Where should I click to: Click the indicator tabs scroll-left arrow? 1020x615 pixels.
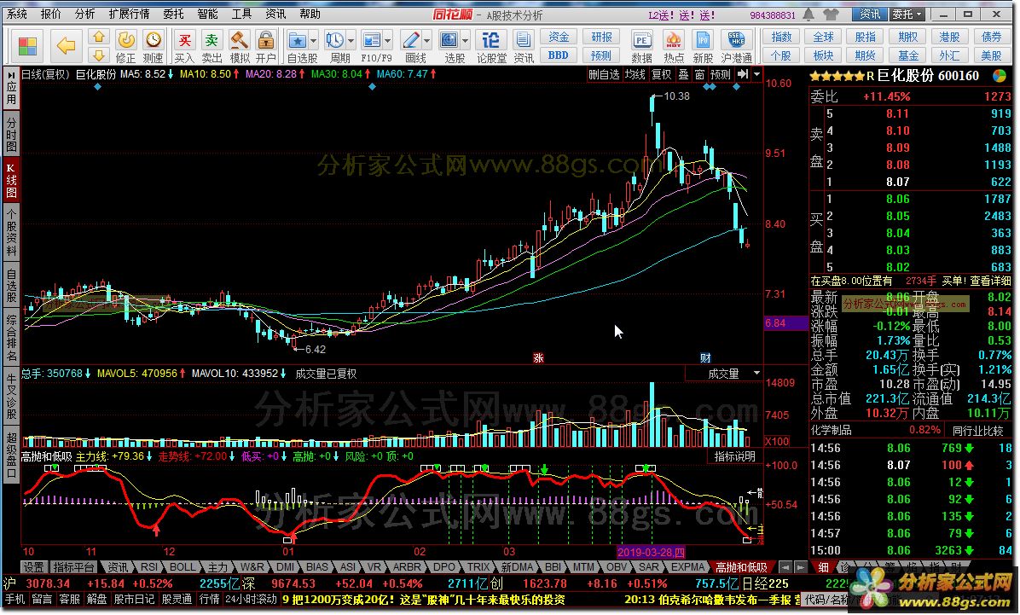pyautogui.click(x=785, y=567)
